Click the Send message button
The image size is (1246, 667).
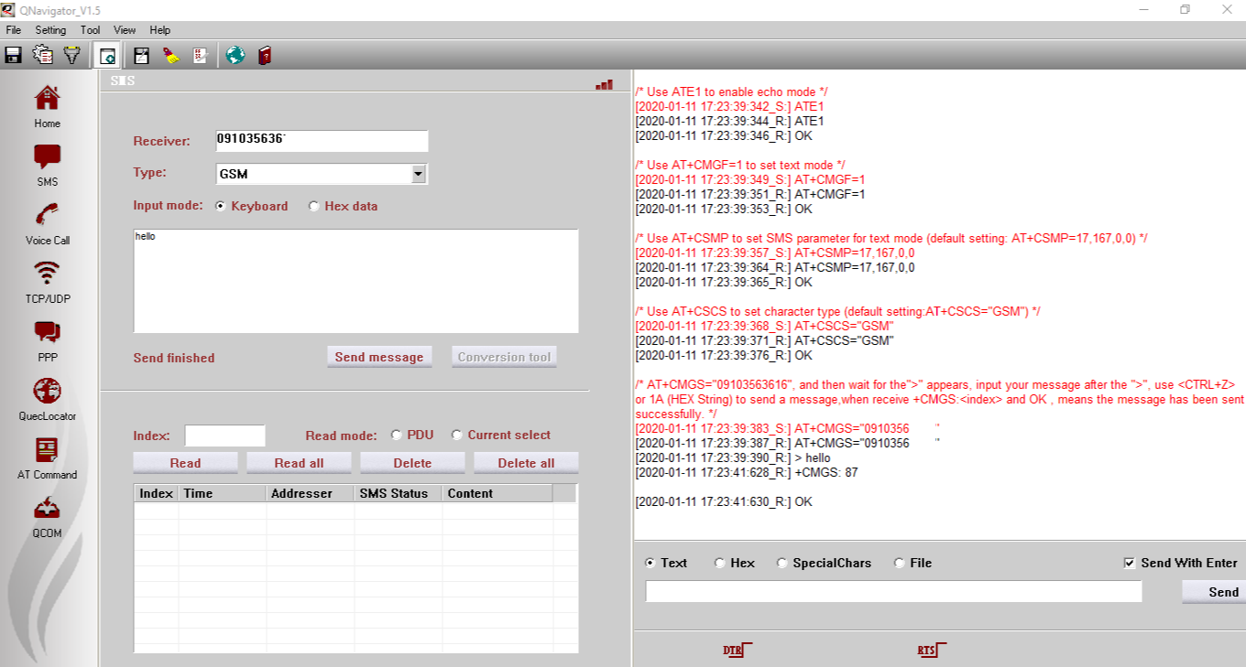click(x=379, y=357)
